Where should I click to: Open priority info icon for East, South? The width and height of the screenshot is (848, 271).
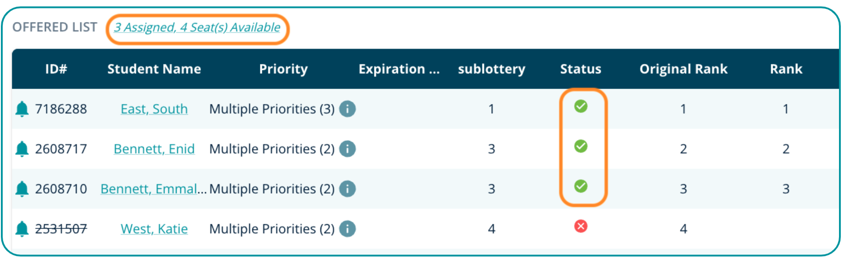(x=347, y=109)
